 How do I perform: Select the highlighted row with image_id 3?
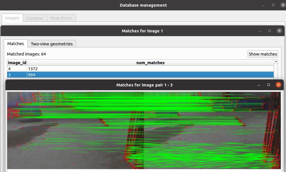pyautogui.click(x=87, y=75)
